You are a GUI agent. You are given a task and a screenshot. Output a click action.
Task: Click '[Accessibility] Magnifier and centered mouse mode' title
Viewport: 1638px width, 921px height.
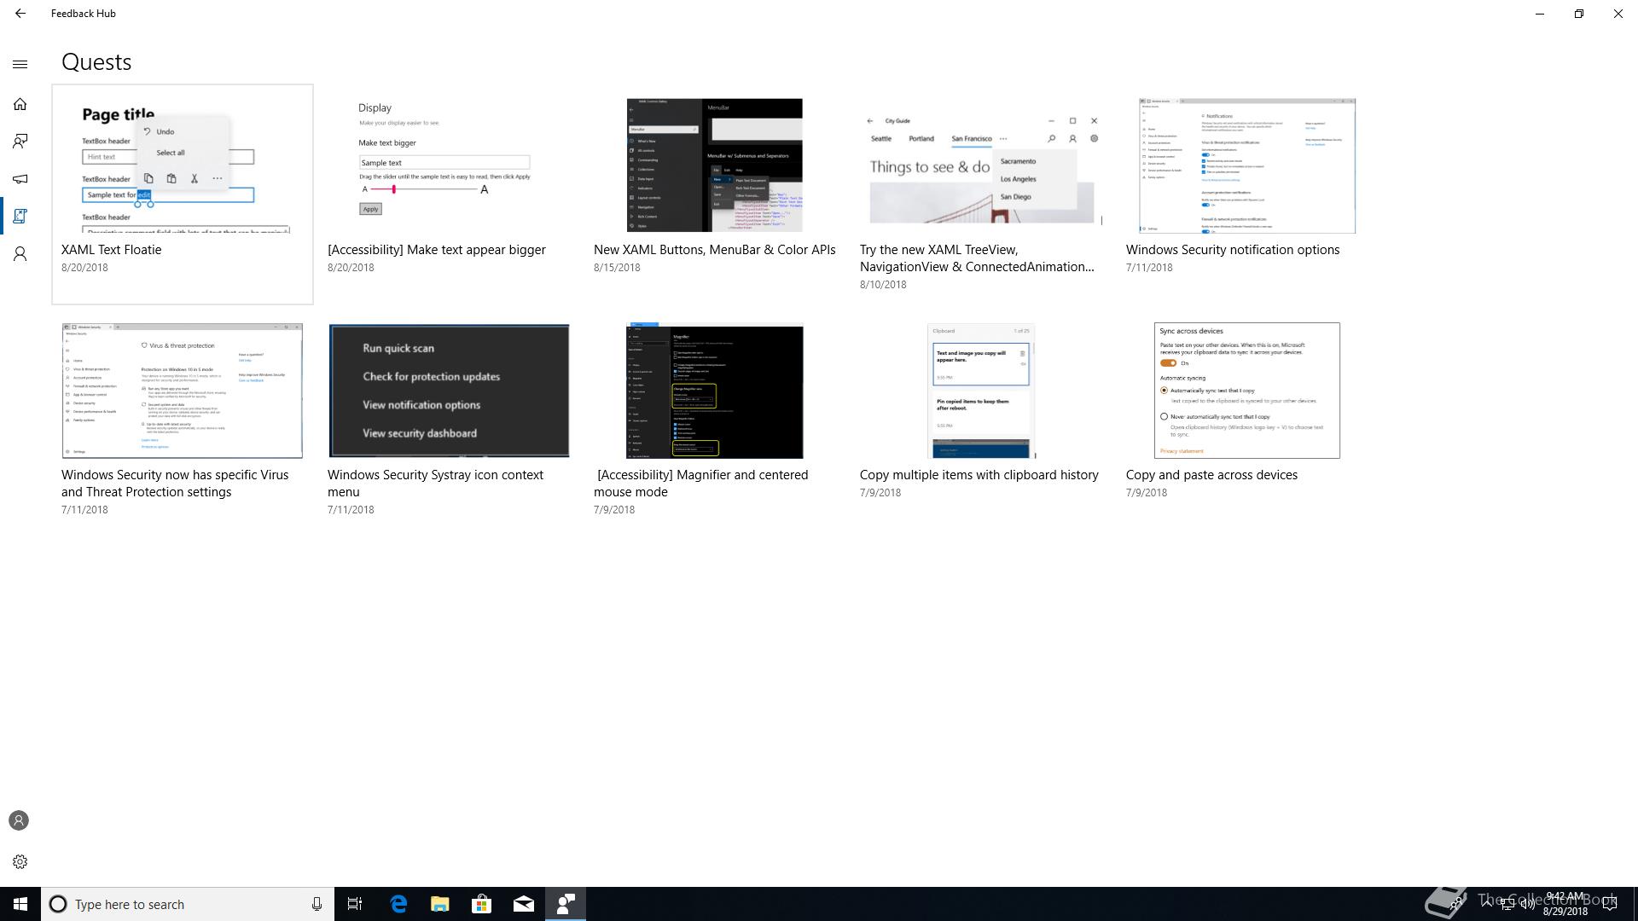pos(701,484)
